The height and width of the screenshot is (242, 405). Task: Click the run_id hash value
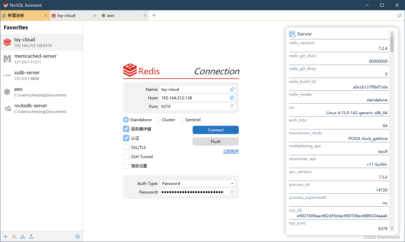click(342, 216)
